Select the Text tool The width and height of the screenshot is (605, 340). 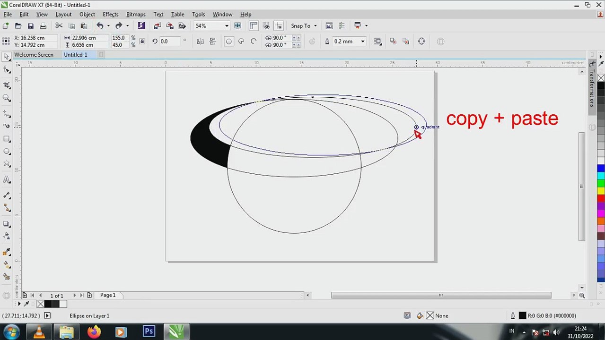tap(7, 180)
